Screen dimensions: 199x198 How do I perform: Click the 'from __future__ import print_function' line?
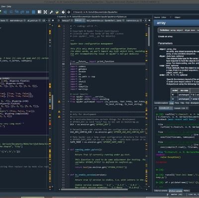(92, 62)
